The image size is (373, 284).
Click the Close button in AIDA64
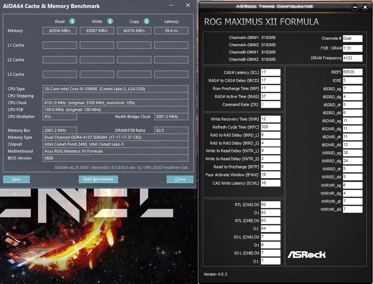pyautogui.click(x=180, y=179)
